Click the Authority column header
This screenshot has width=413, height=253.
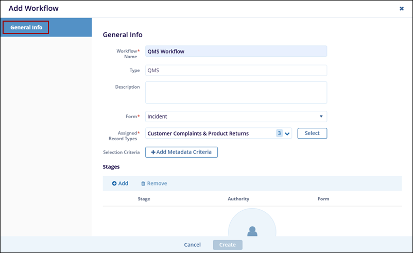pos(238,199)
